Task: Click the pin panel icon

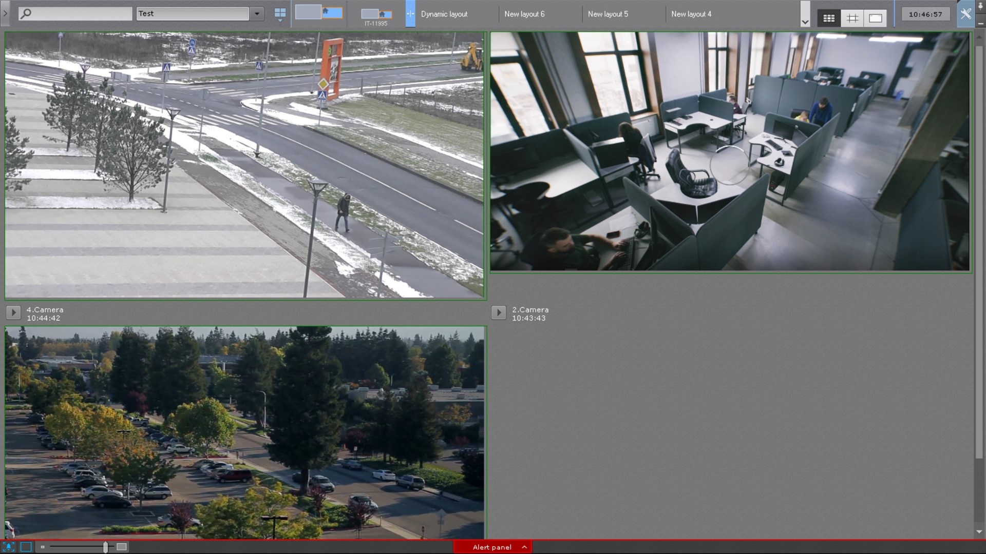Action: [x=980, y=7]
